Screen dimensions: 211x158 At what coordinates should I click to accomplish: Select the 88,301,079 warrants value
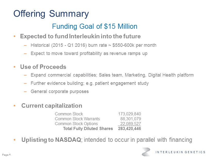coord(130,119)
